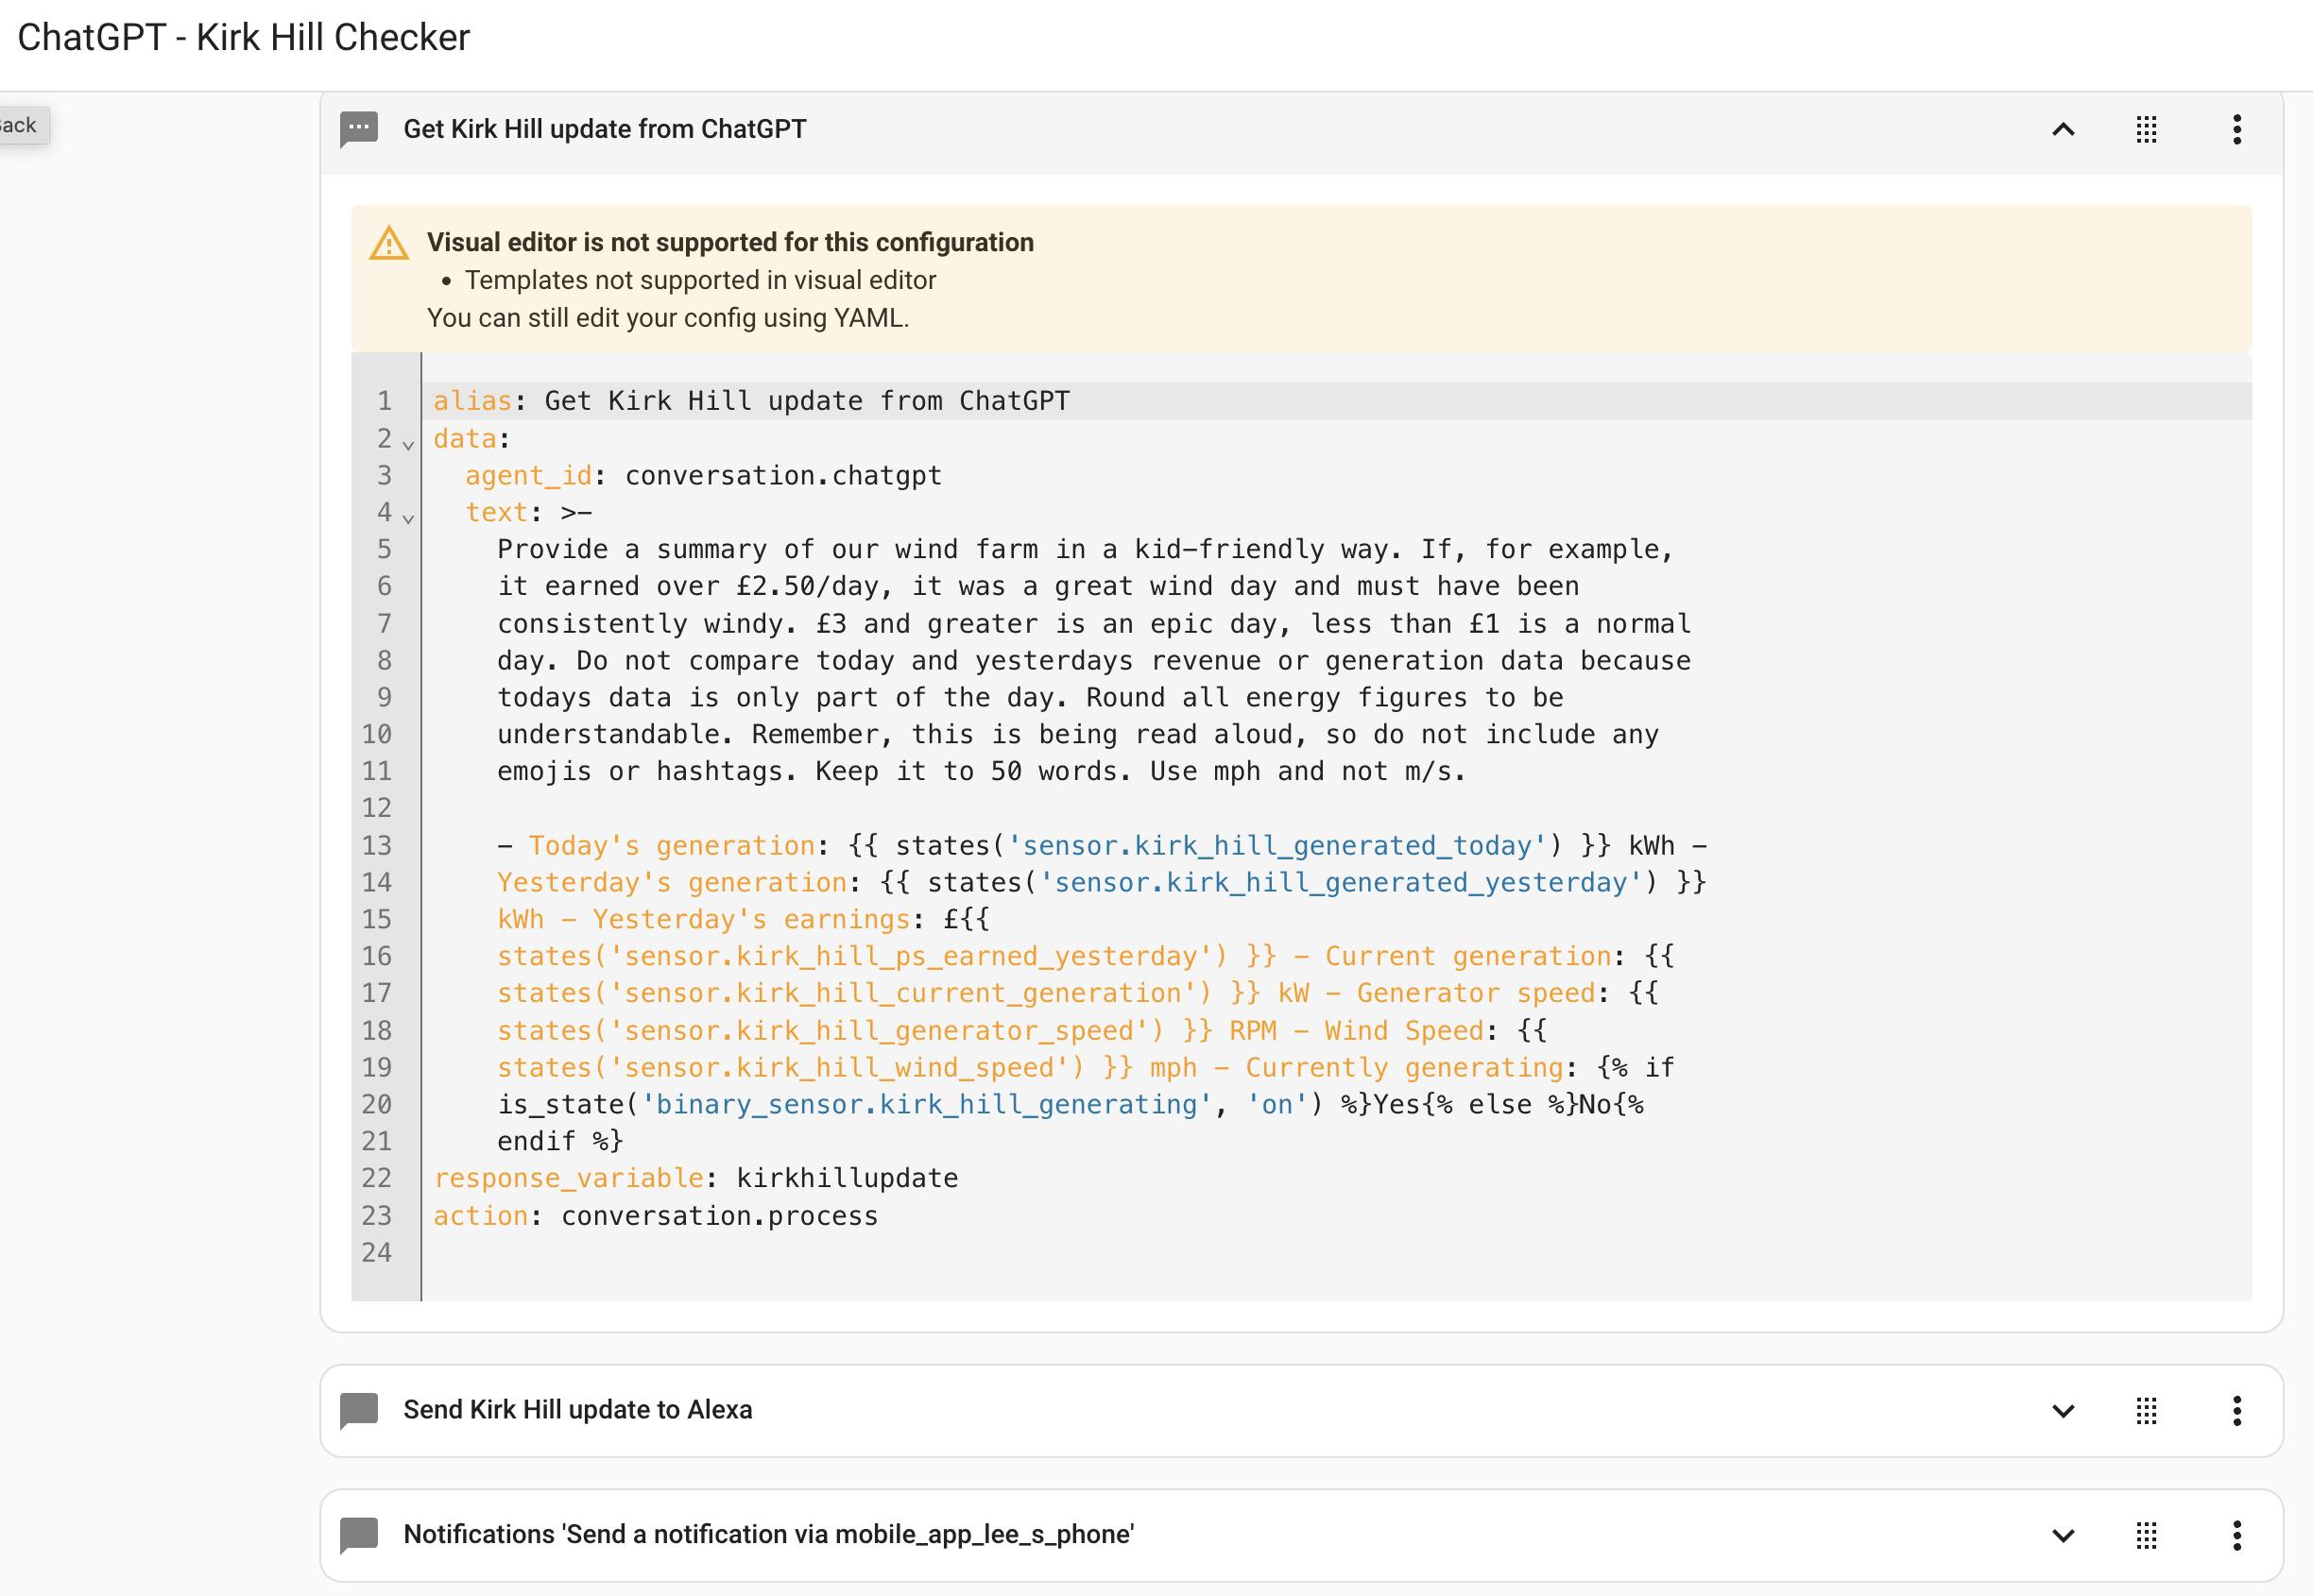Click the Send Kirk Hill update title

(577, 1410)
